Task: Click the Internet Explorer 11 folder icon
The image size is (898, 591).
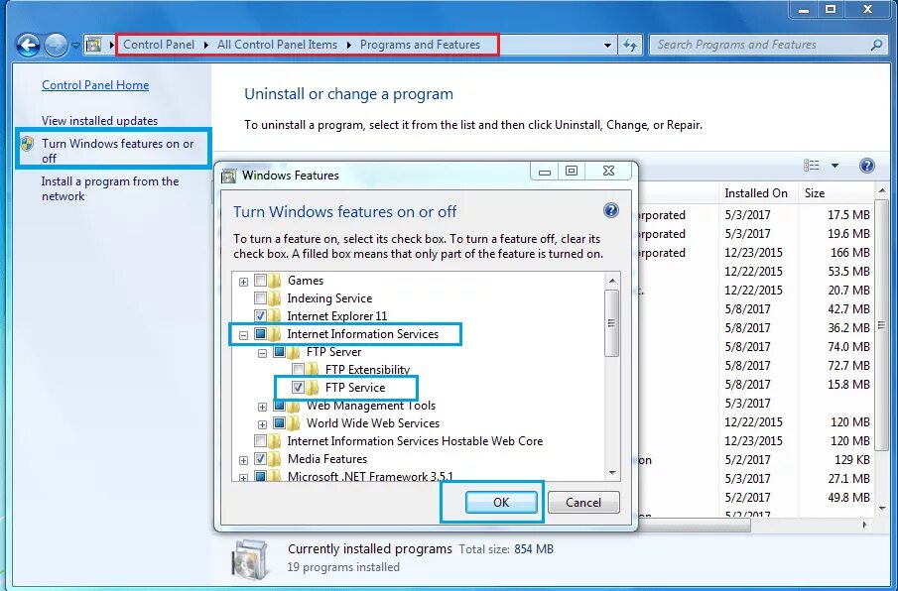Action: pyautogui.click(x=275, y=315)
